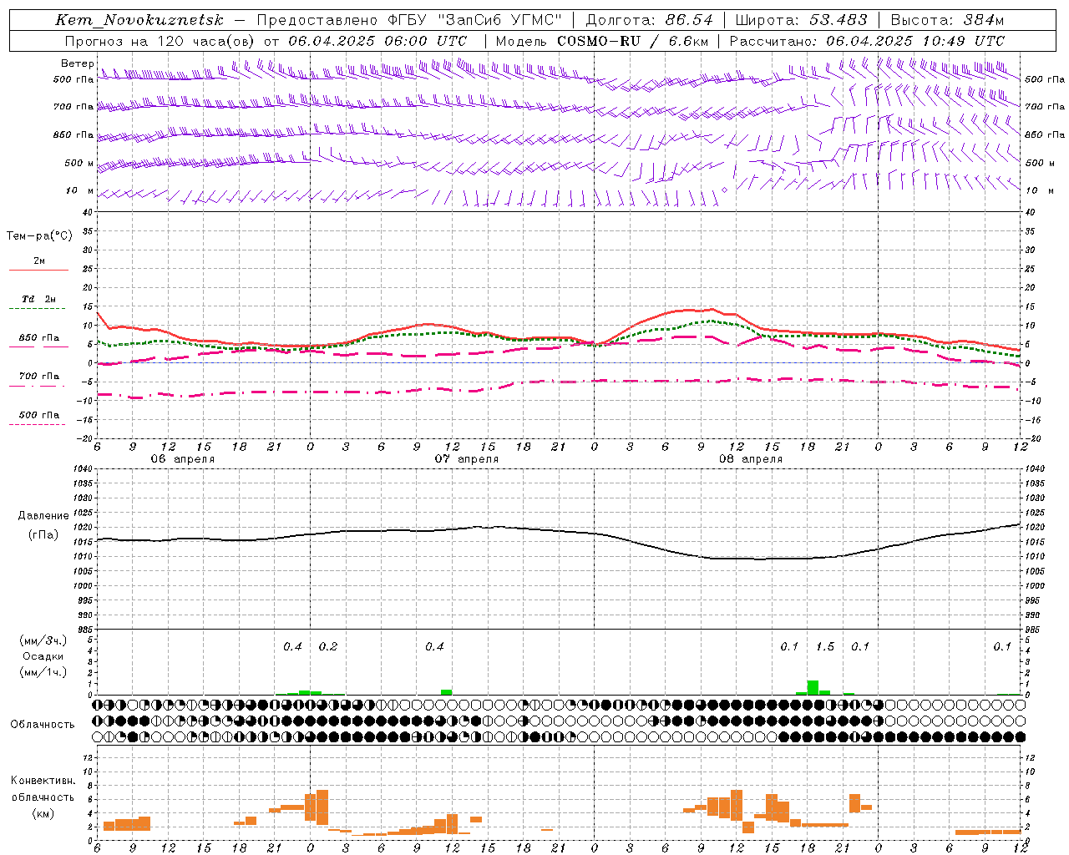
Task: Click the (мм/3ч.) precipitation unit label
Action: [43, 640]
